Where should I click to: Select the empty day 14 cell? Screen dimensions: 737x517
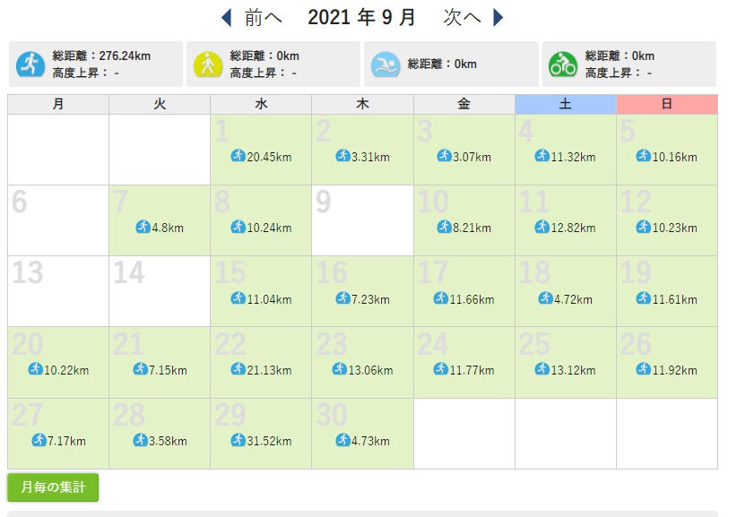[x=160, y=291]
